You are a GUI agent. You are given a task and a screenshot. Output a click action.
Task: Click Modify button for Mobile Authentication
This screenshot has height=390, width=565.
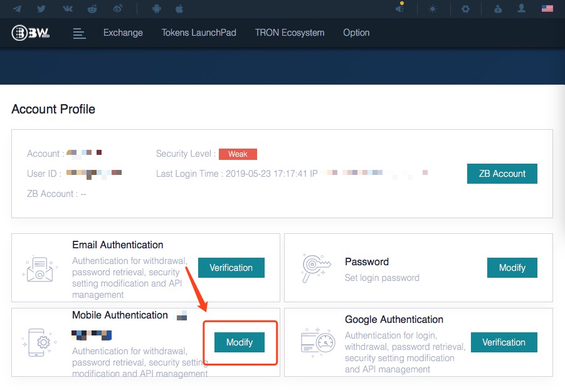239,342
